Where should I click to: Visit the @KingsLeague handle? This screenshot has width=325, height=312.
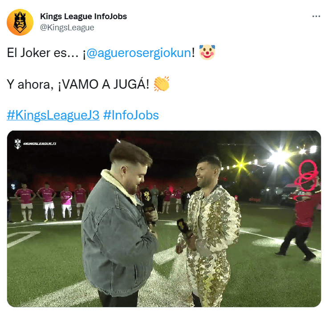coord(67,28)
